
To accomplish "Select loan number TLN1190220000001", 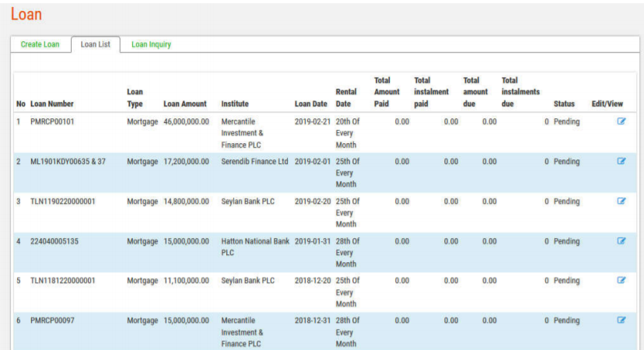I will click(x=62, y=201).
